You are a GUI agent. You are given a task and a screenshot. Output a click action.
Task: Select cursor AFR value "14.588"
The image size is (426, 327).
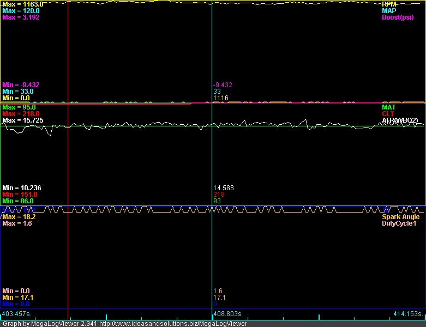(x=224, y=188)
